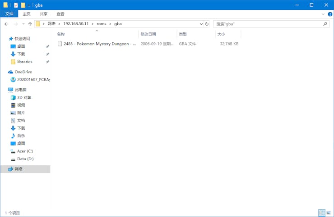Sort by 名称 column header
Image resolution: width=334 pixels, height=217 pixels.
(61, 34)
